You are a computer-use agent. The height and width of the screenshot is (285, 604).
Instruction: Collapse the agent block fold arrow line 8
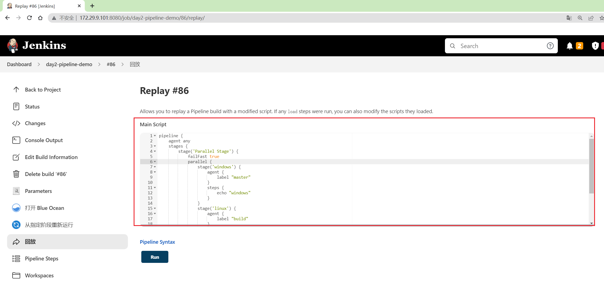(x=155, y=172)
